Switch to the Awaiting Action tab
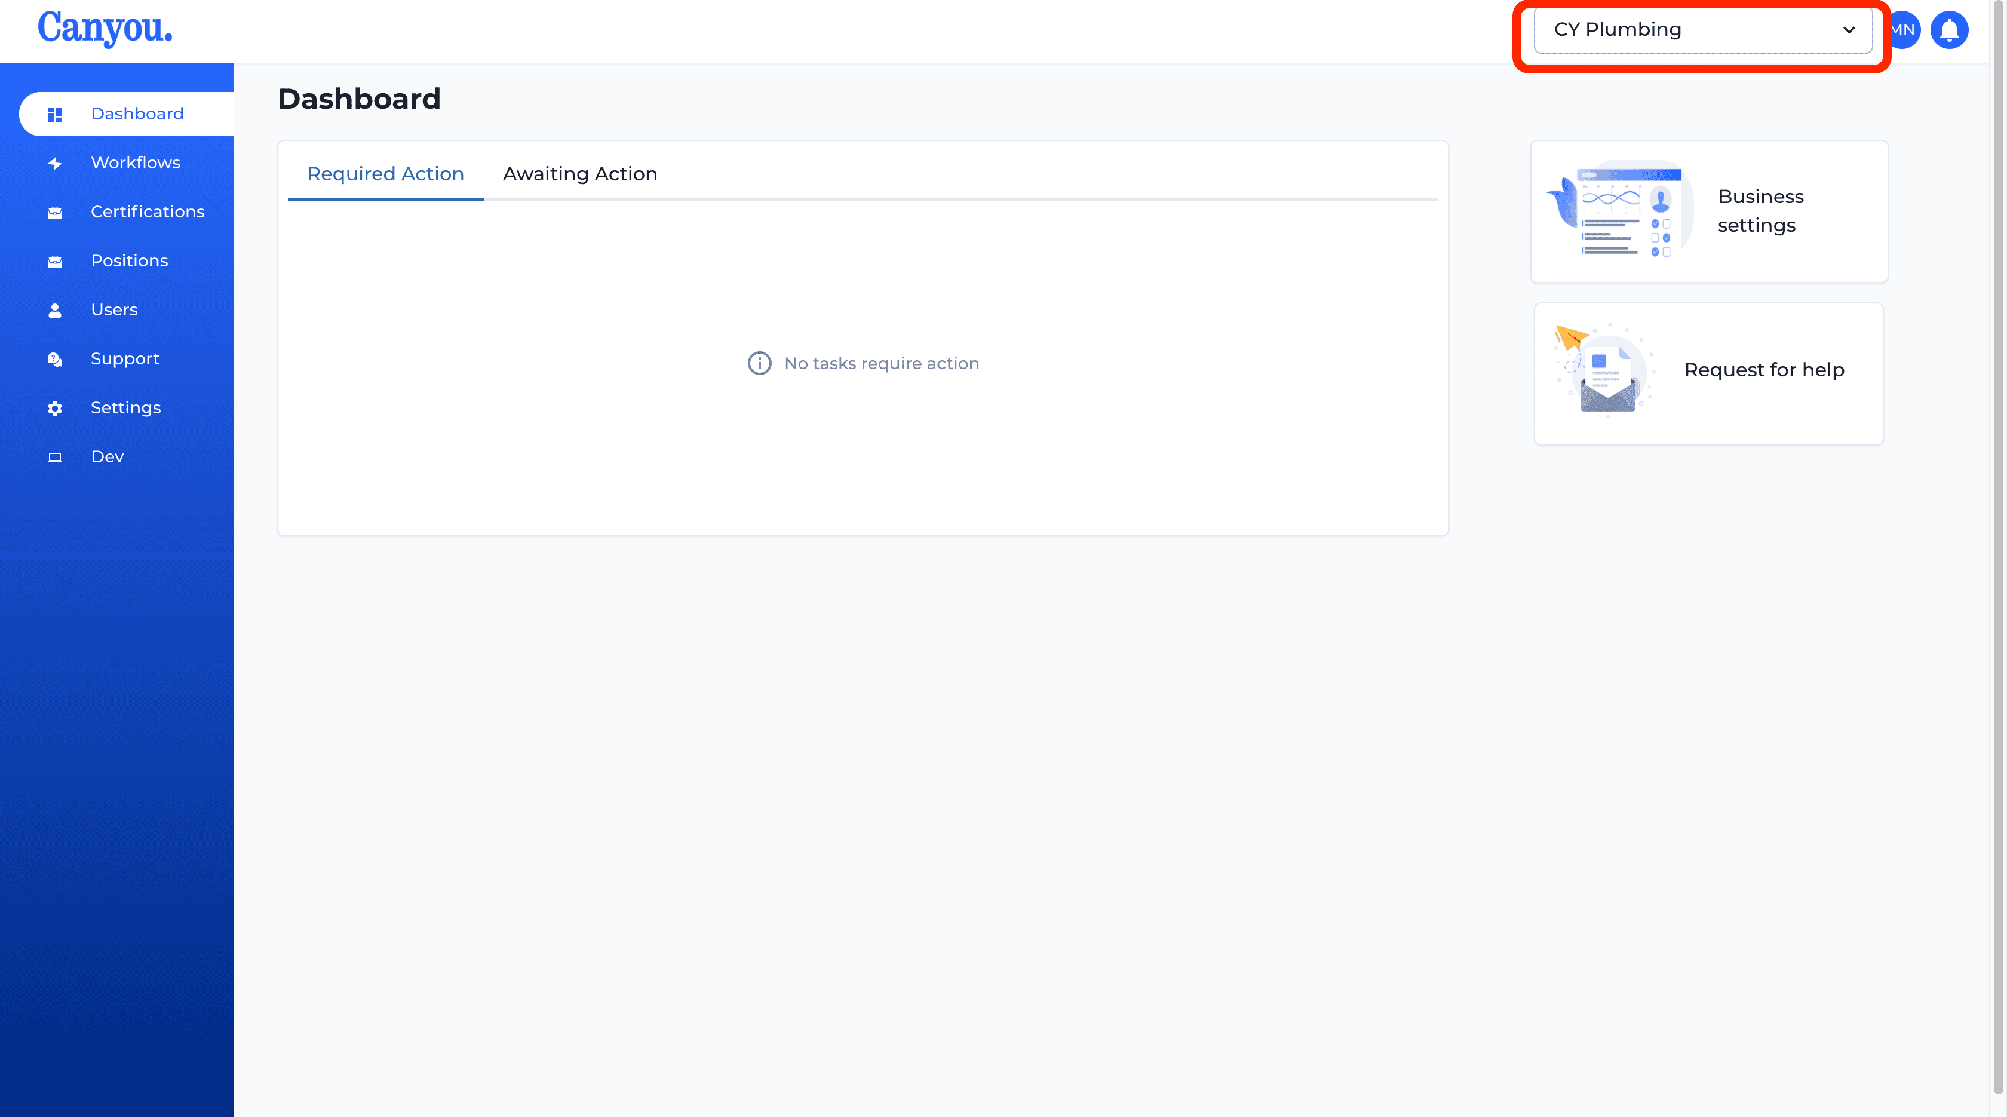Screen dimensions: 2007x1117 click(x=581, y=174)
